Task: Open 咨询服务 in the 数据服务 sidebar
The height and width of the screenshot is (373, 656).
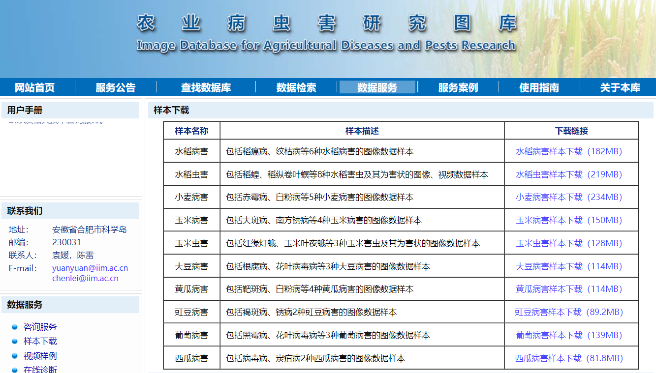Action: click(x=40, y=327)
